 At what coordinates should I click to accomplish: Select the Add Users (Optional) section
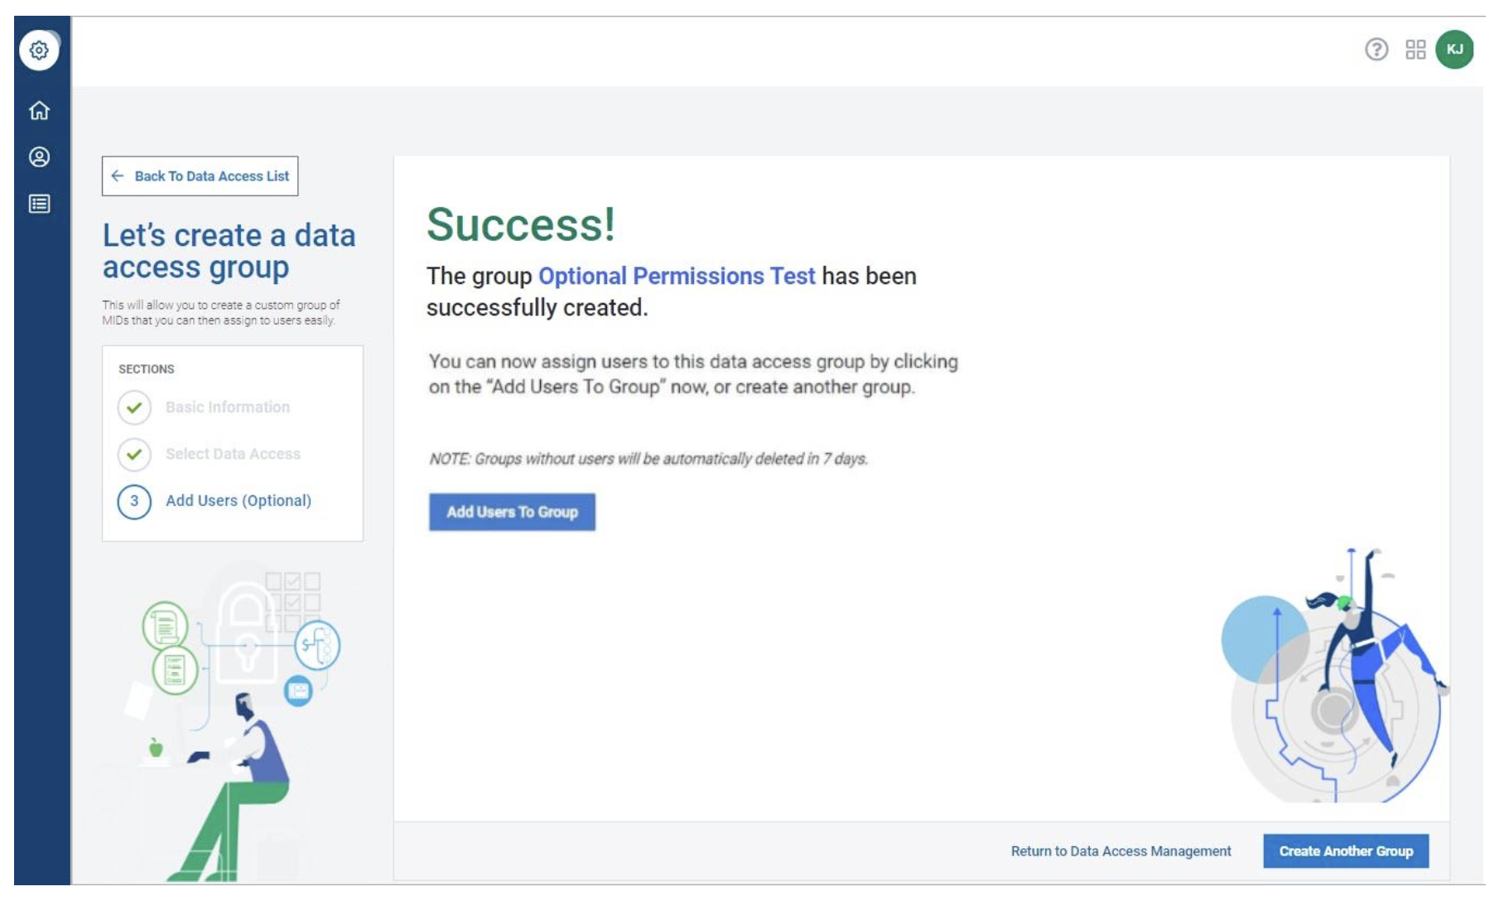(239, 501)
